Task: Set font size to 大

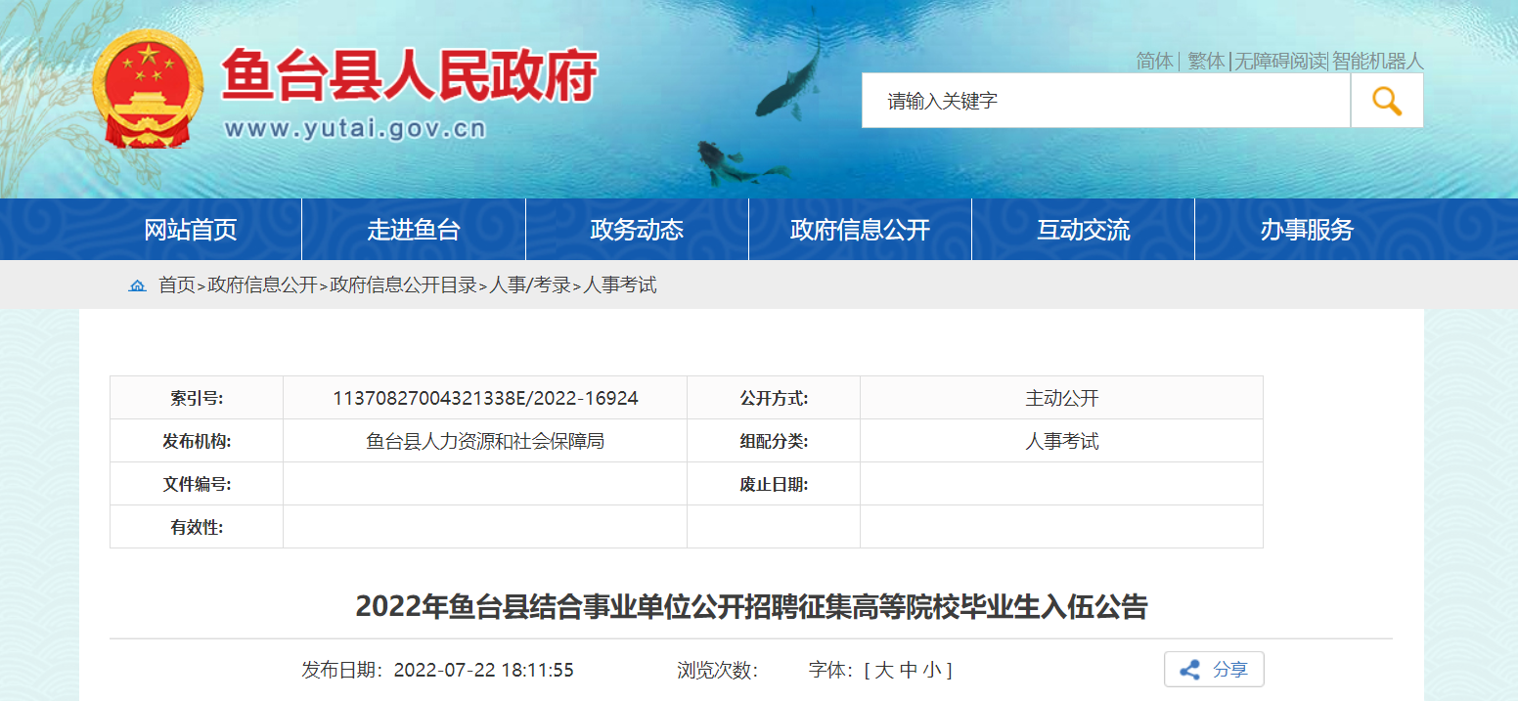Action: point(883,670)
